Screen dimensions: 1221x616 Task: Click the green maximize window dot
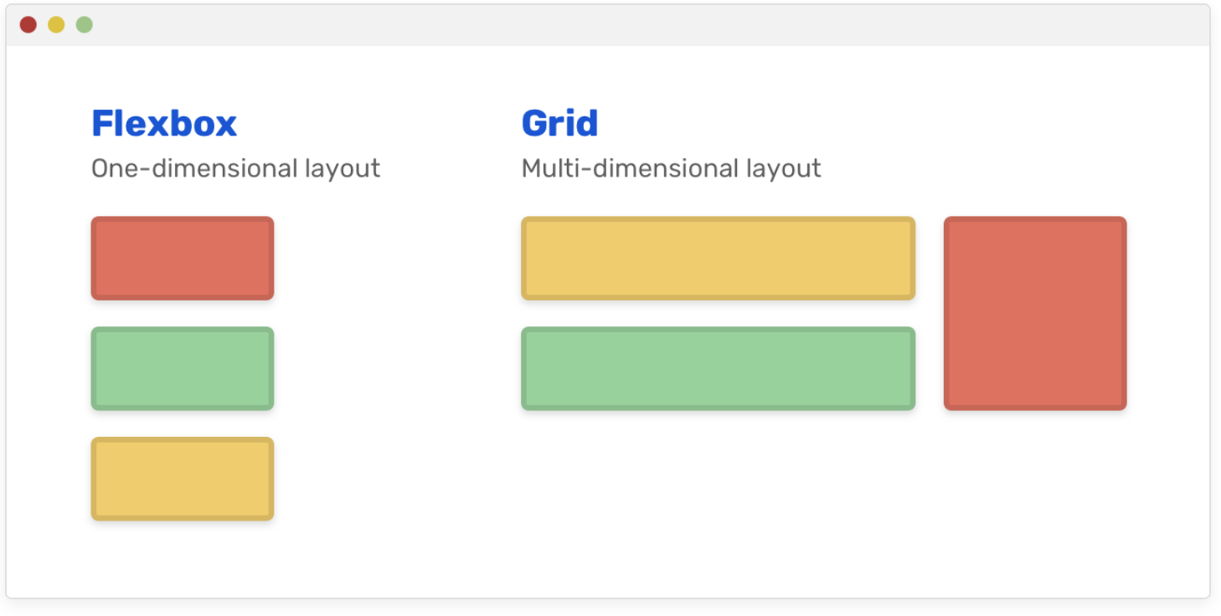point(85,25)
